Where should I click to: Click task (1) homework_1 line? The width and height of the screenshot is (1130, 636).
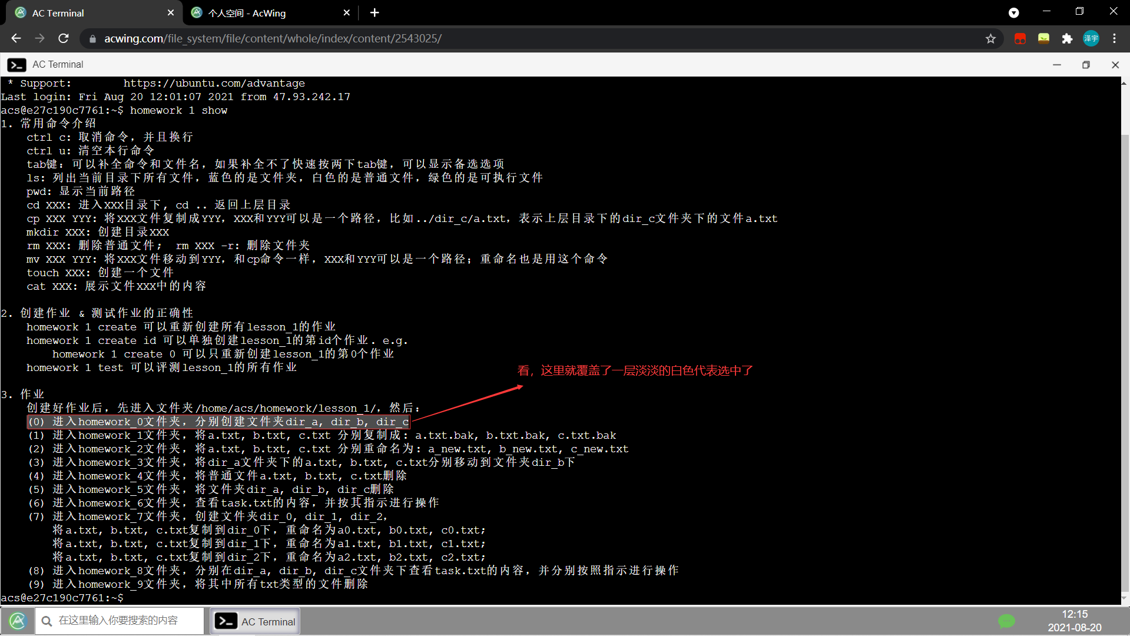pyautogui.click(x=322, y=435)
